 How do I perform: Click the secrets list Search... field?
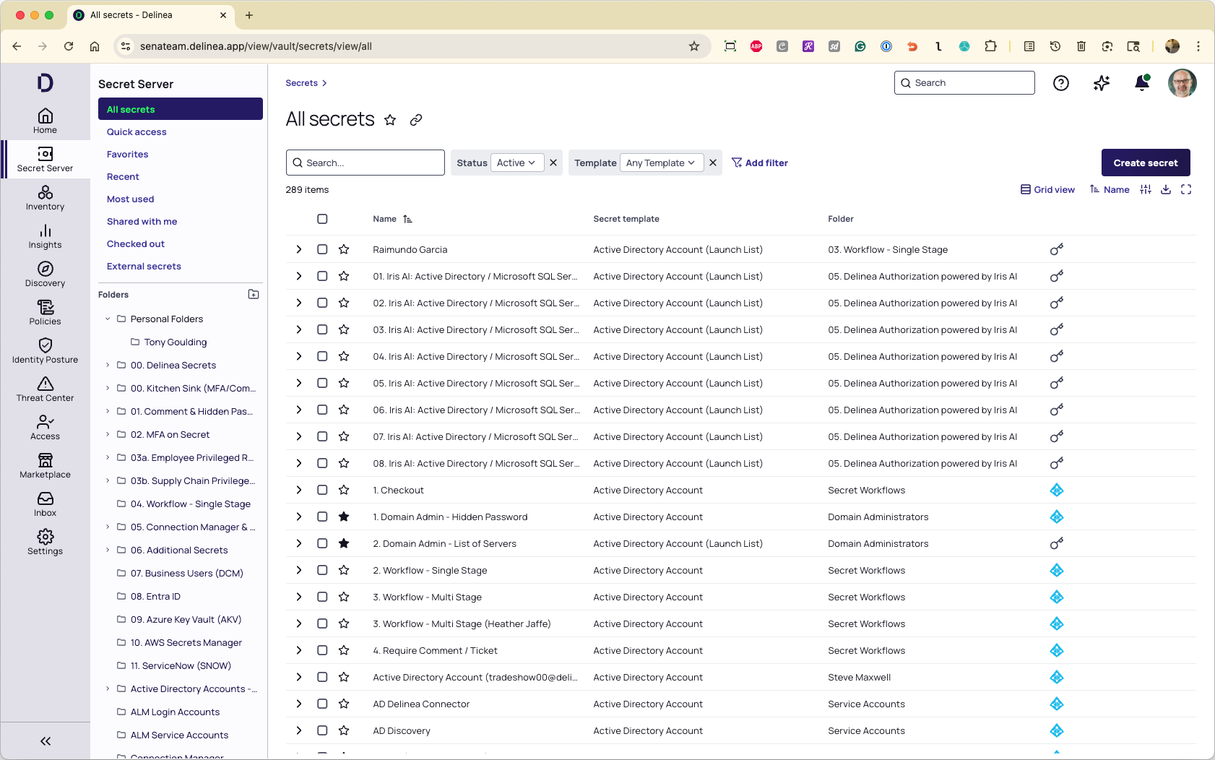(x=366, y=163)
